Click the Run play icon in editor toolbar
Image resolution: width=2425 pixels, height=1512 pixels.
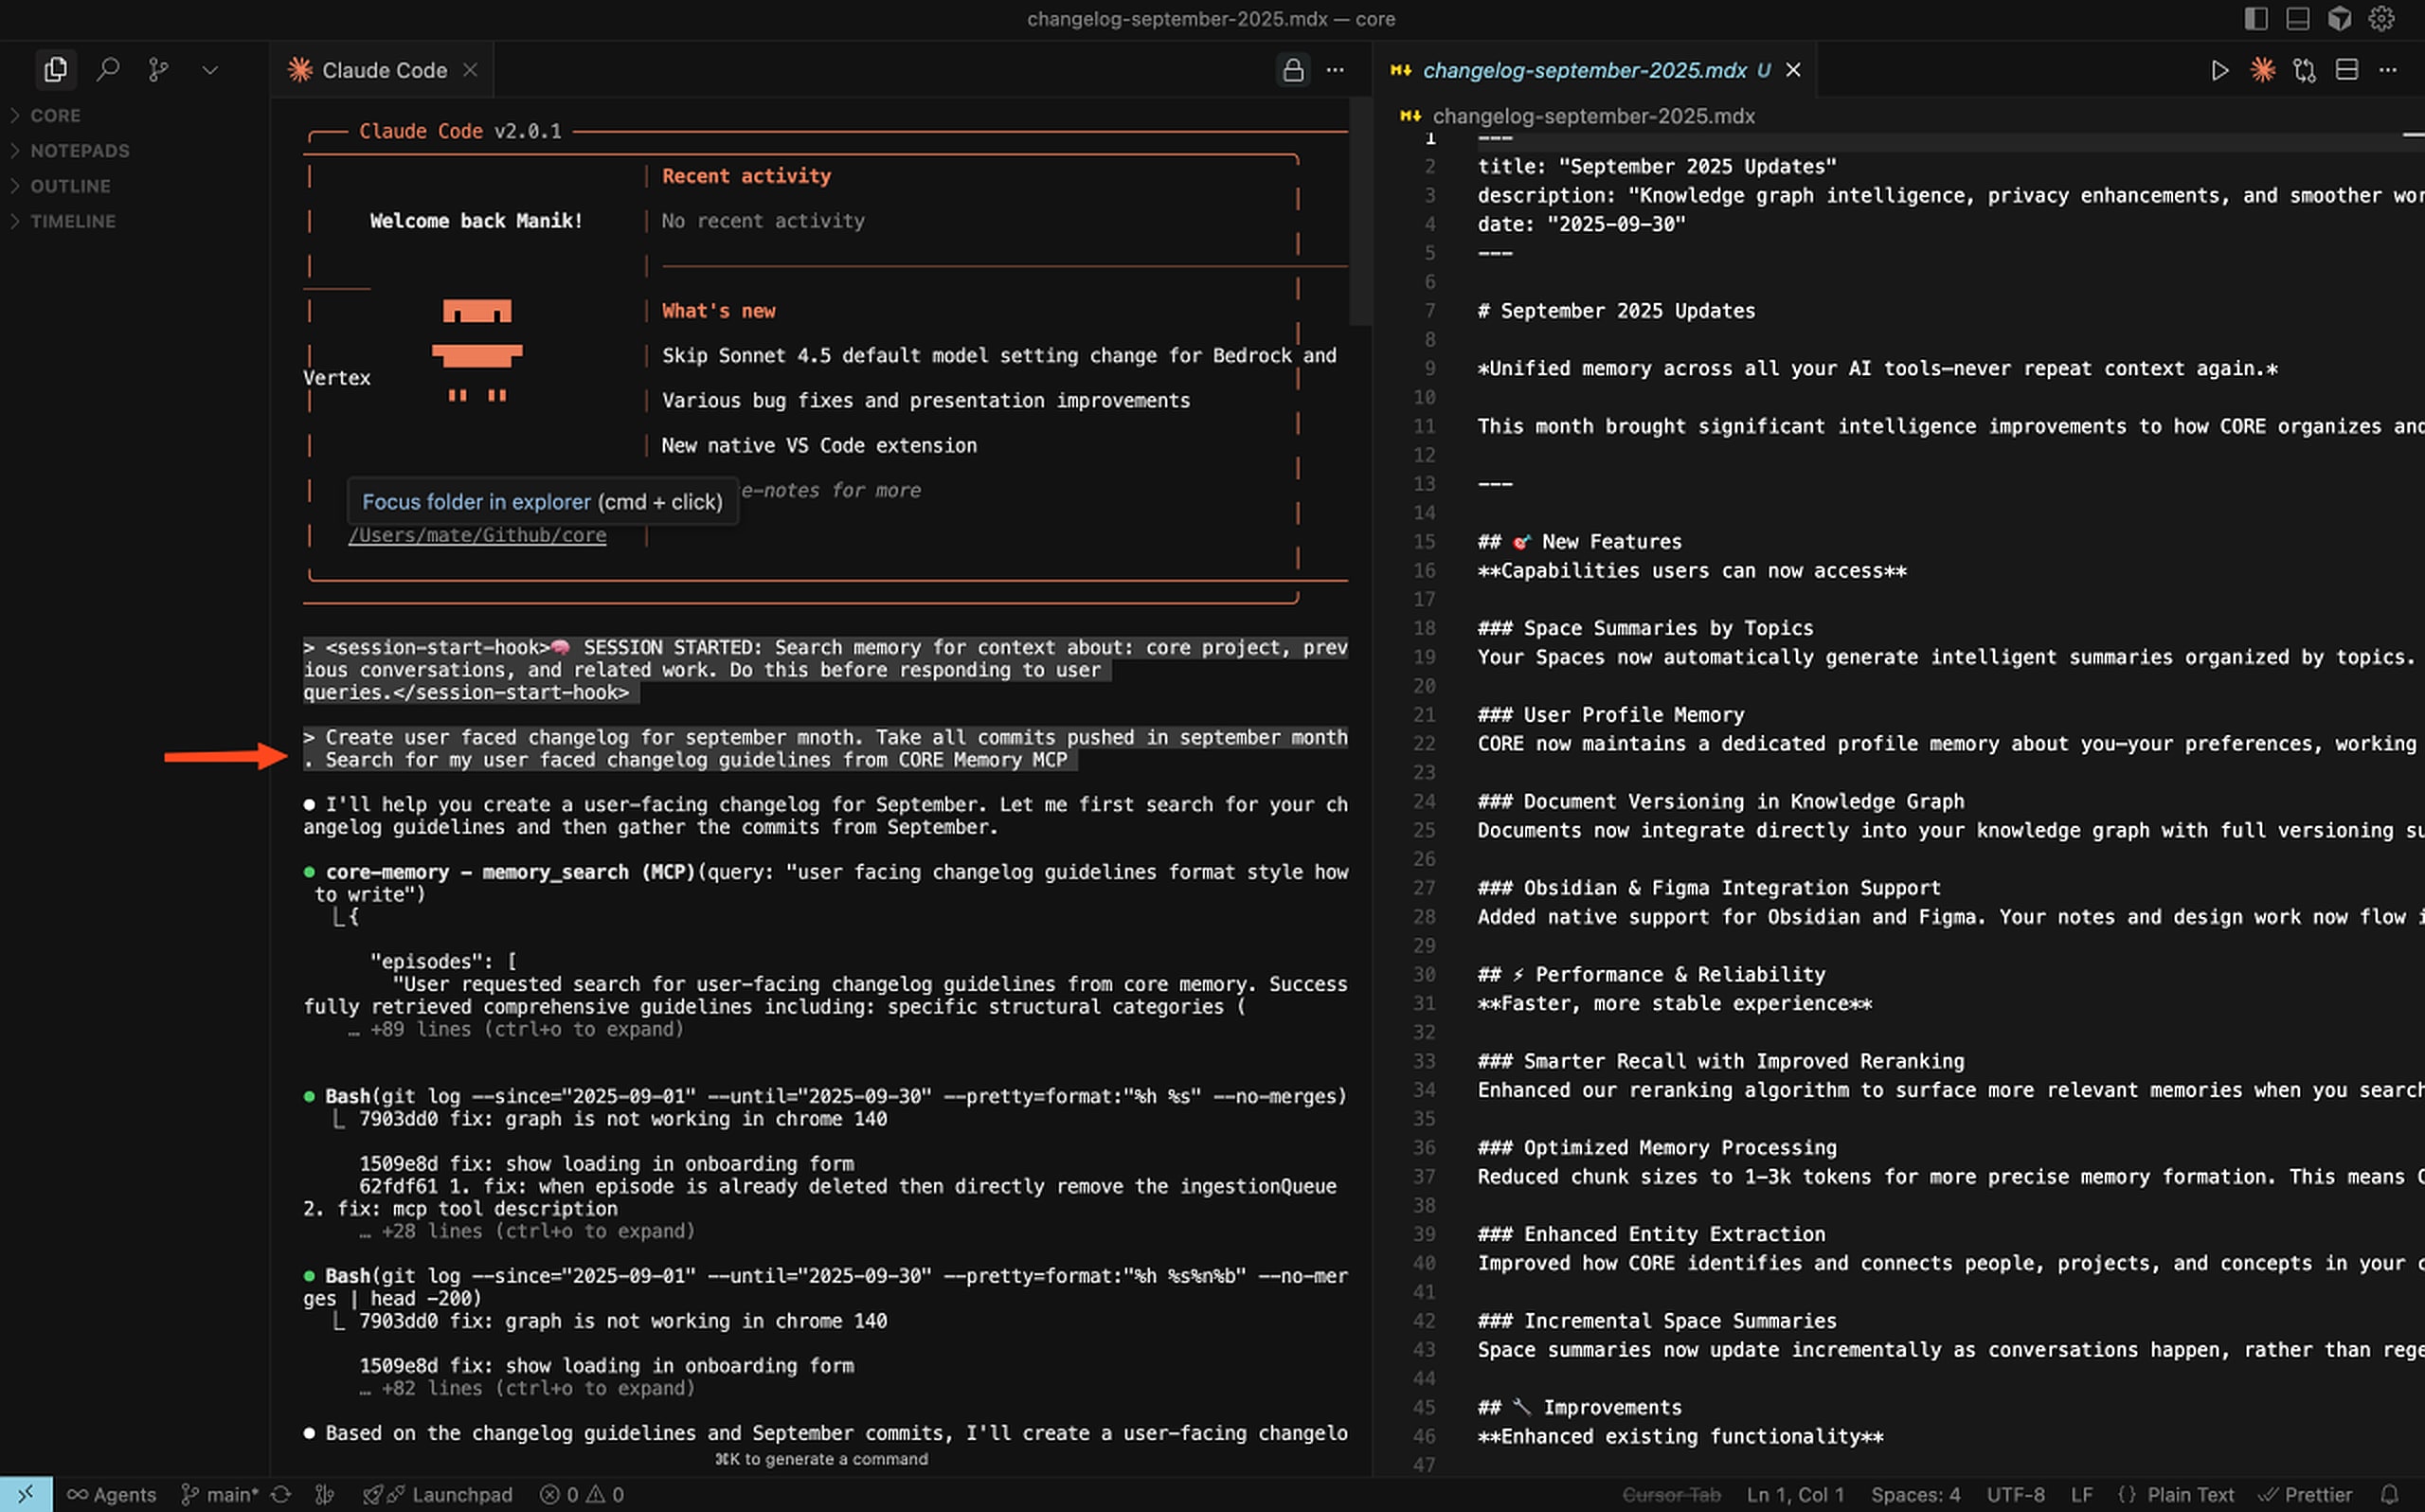click(2219, 70)
